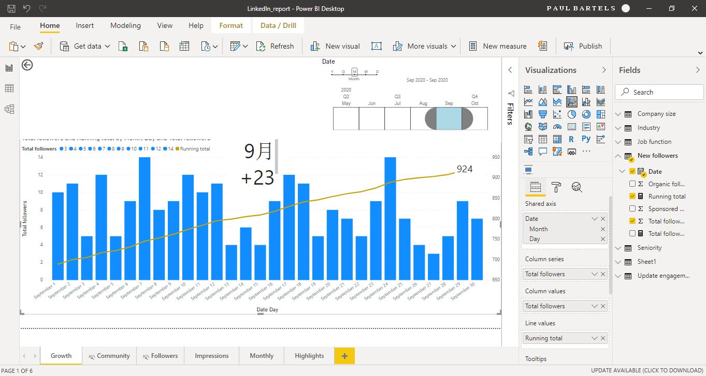Open the Format paint roller pane
Viewport: 706px width, 376px height.
tap(556, 187)
